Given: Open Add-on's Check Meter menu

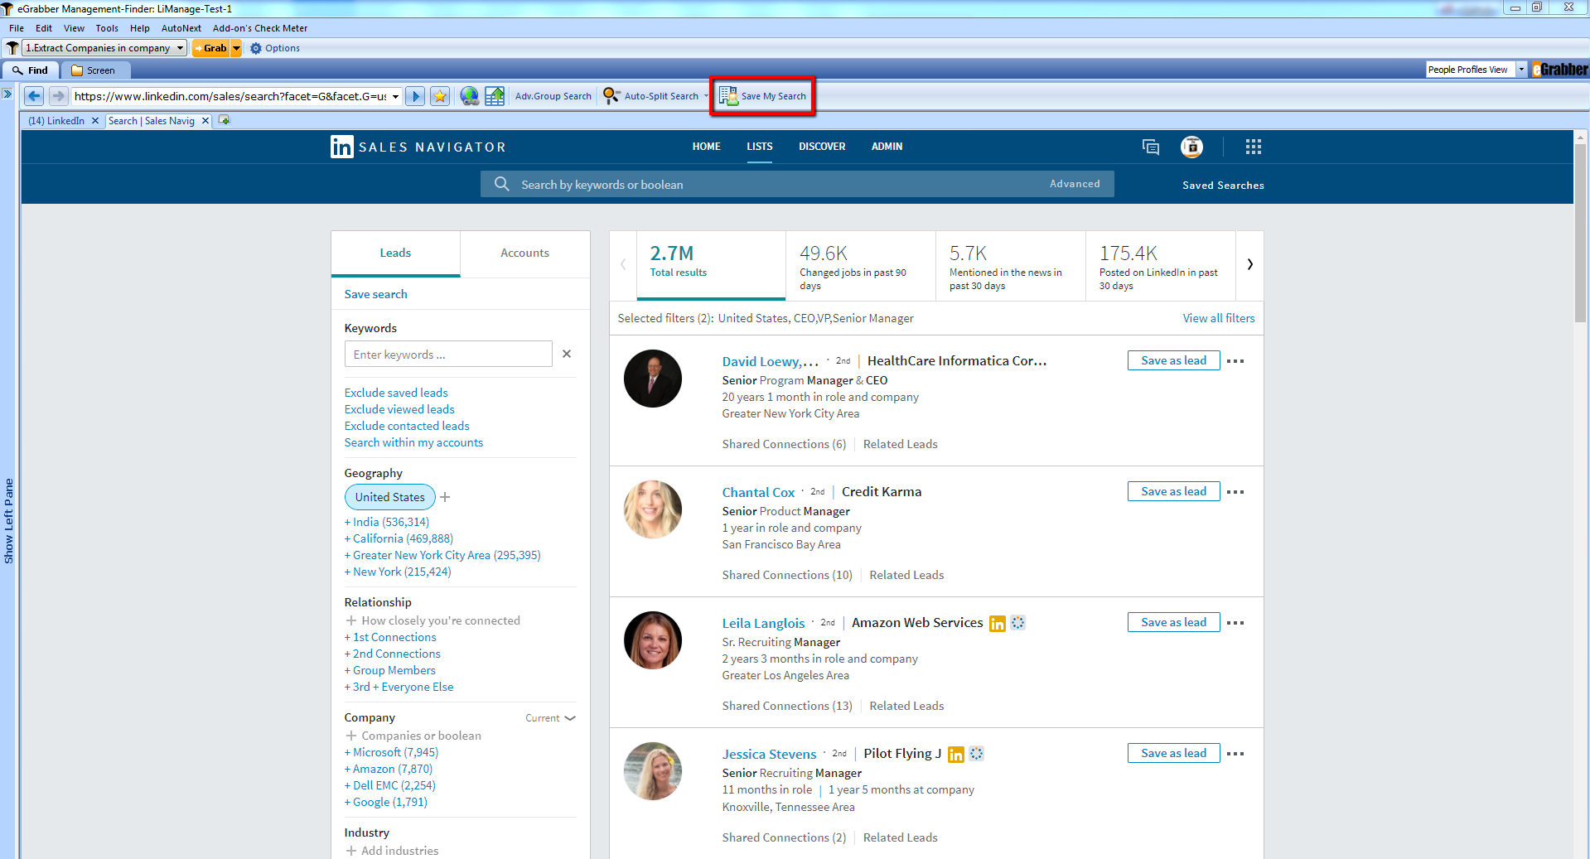Looking at the screenshot, I should (260, 28).
